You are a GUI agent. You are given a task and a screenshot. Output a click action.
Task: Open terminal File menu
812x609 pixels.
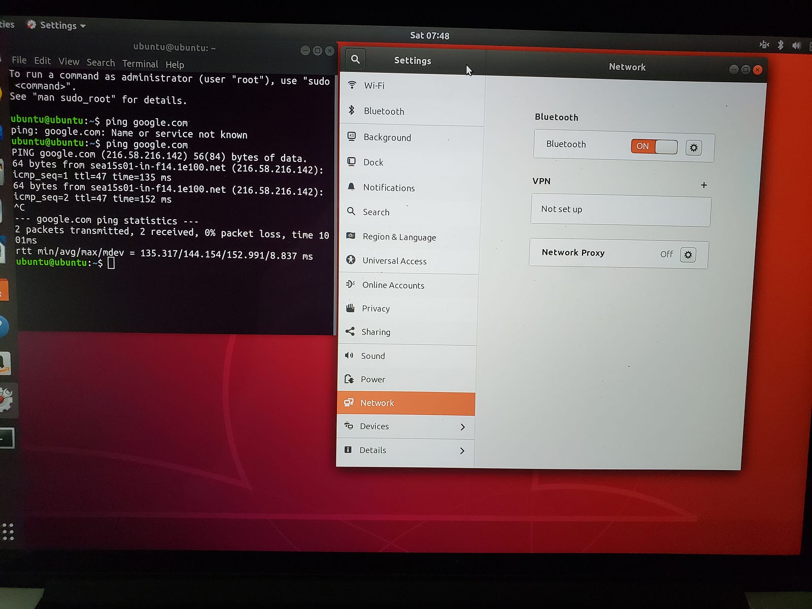[x=19, y=60]
